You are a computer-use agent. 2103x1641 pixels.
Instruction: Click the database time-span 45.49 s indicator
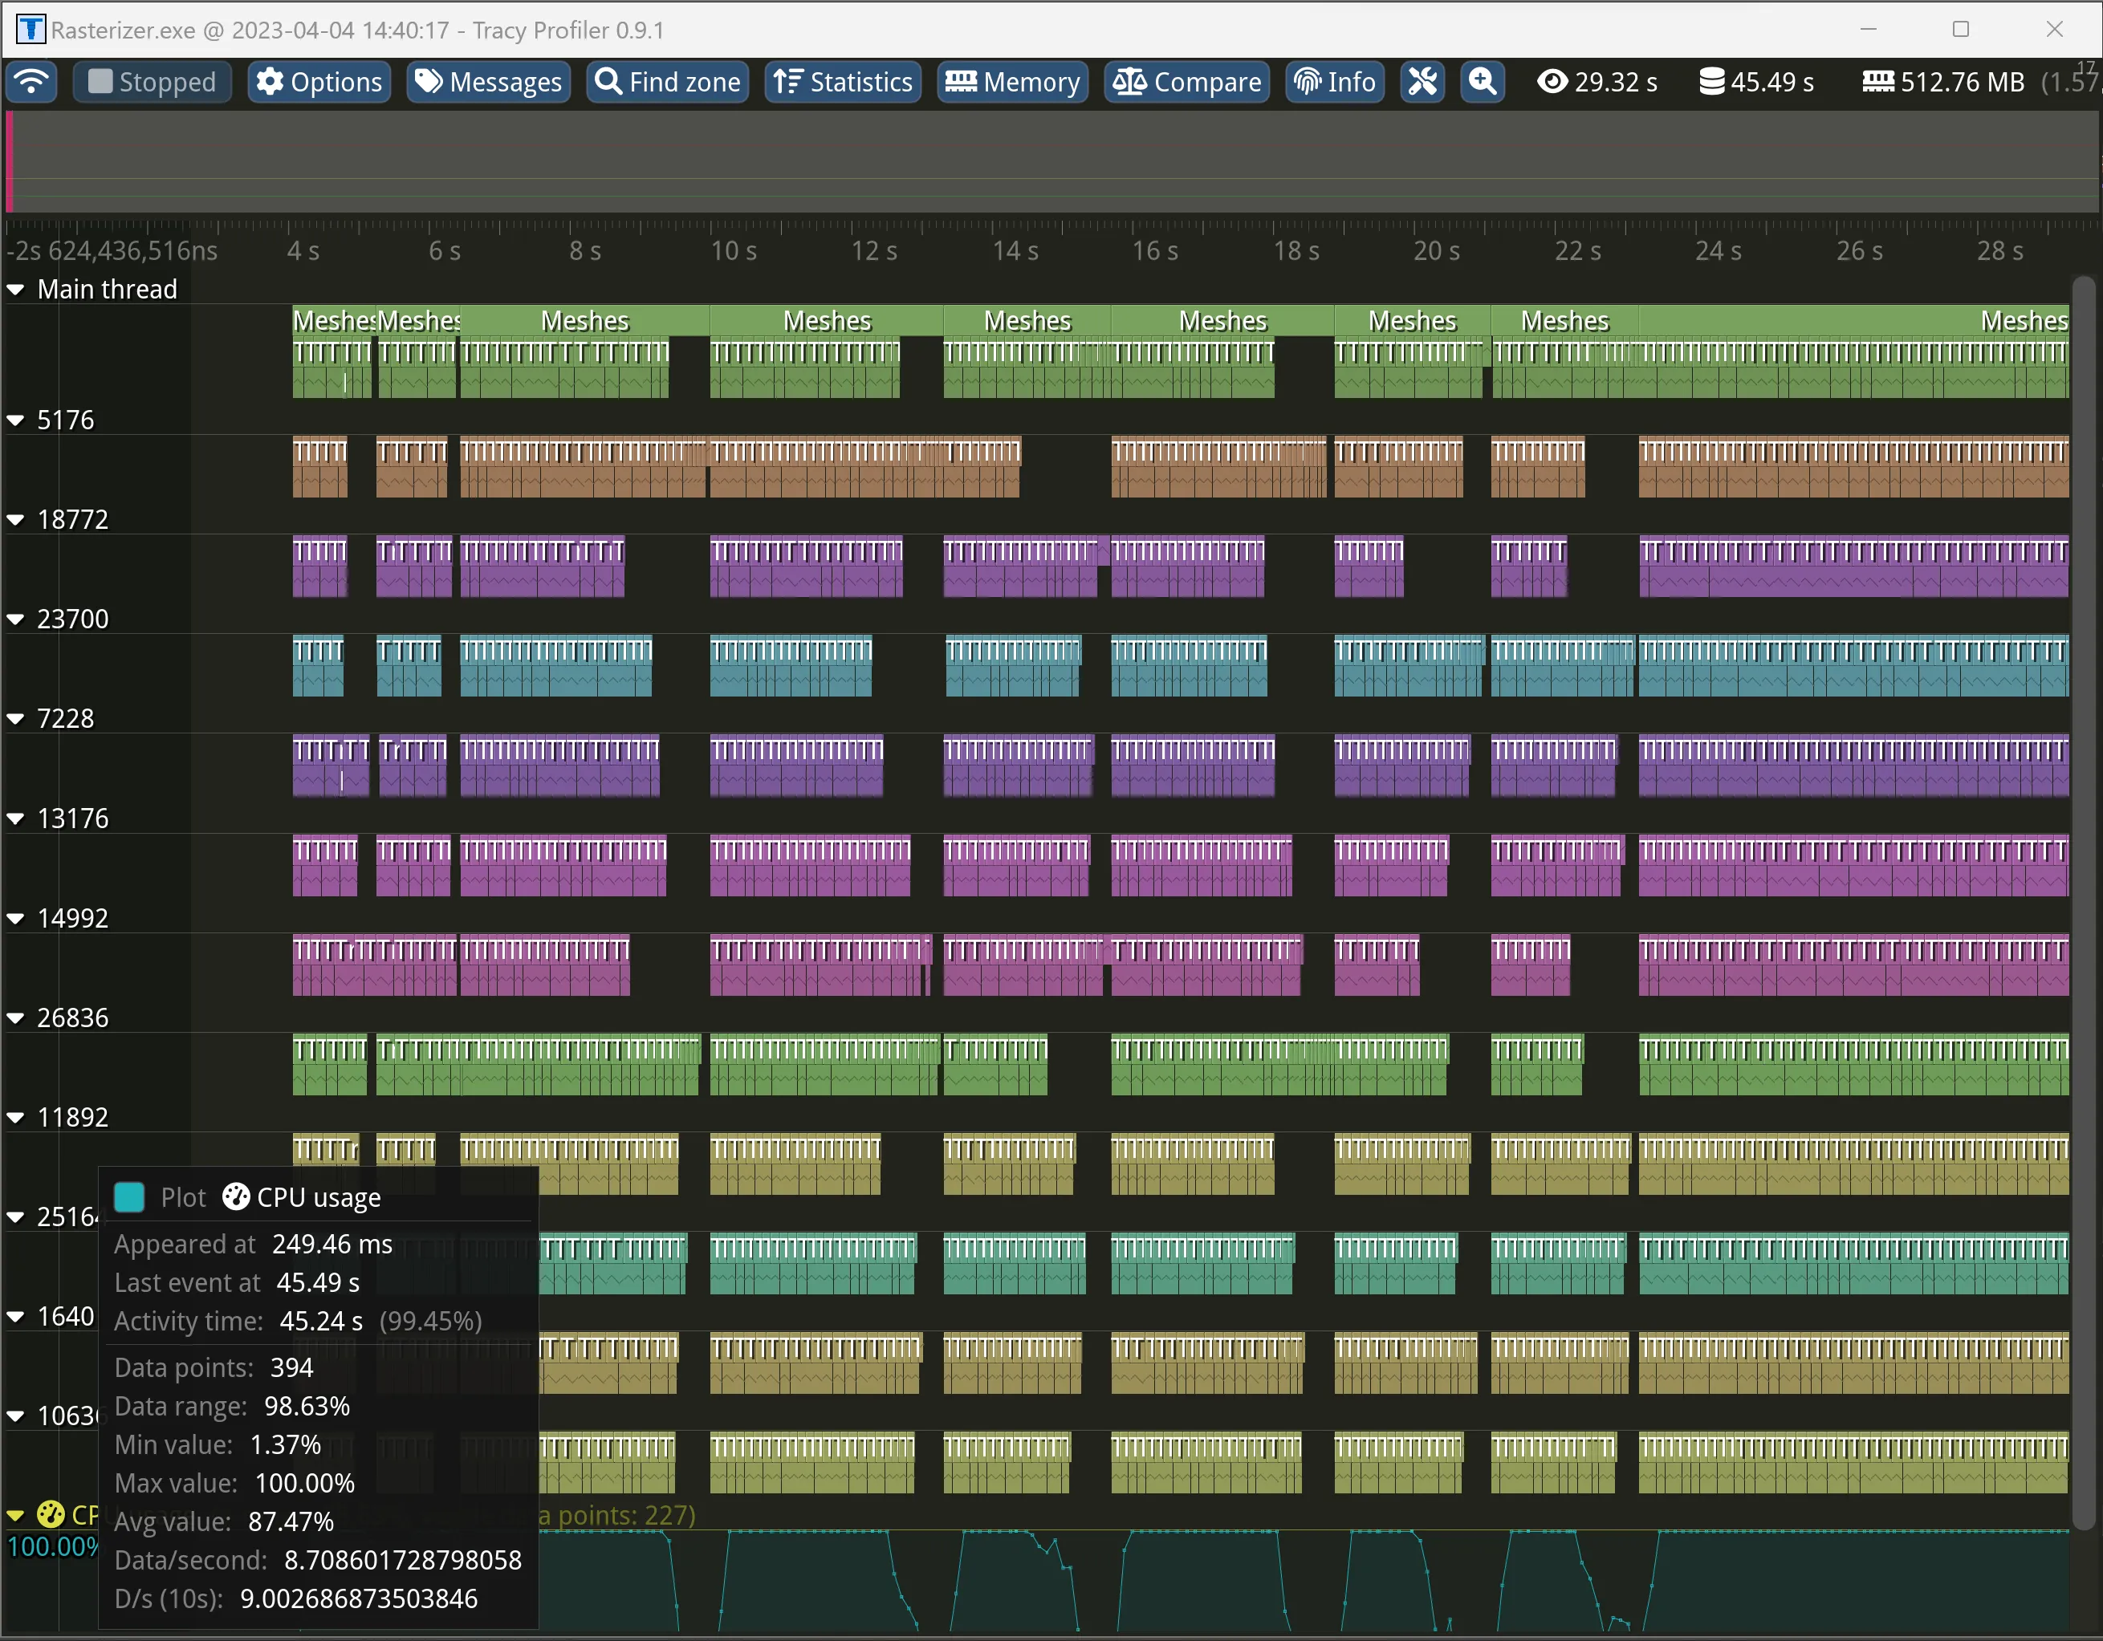[1756, 82]
